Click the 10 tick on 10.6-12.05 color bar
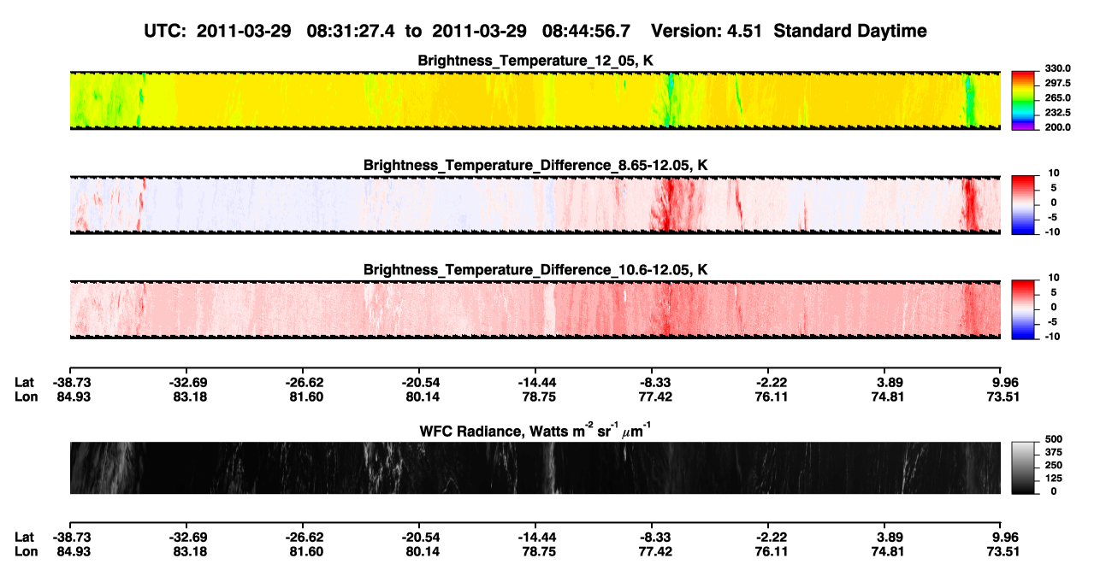1112x570 pixels. coord(1055,279)
